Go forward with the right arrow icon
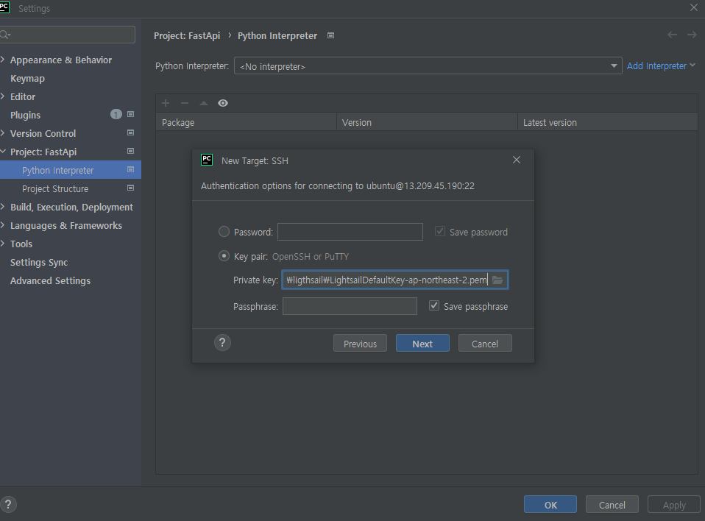The width and height of the screenshot is (705, 521). pos(692,35)
